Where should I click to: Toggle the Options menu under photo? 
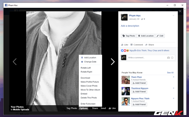click(83, 108)
